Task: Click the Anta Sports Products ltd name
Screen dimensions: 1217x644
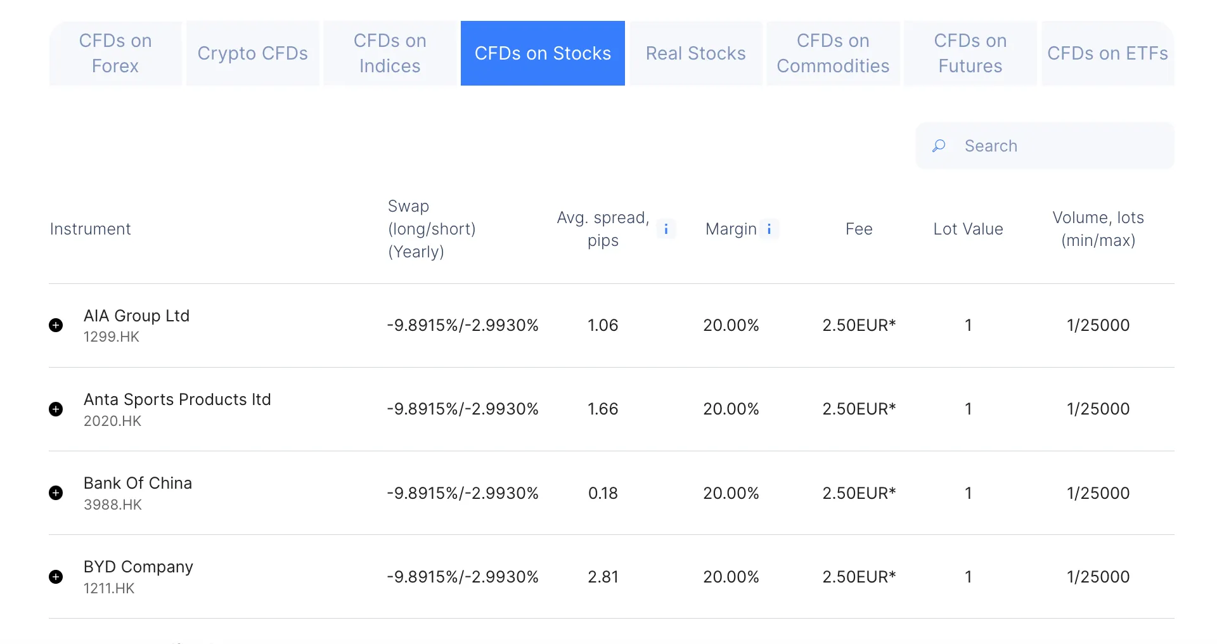Action: pos(177,399)
